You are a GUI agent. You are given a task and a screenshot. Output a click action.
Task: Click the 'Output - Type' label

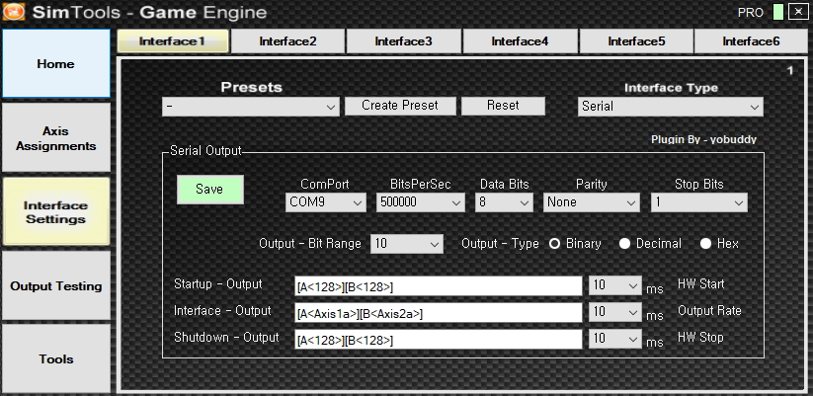[500, 244]
